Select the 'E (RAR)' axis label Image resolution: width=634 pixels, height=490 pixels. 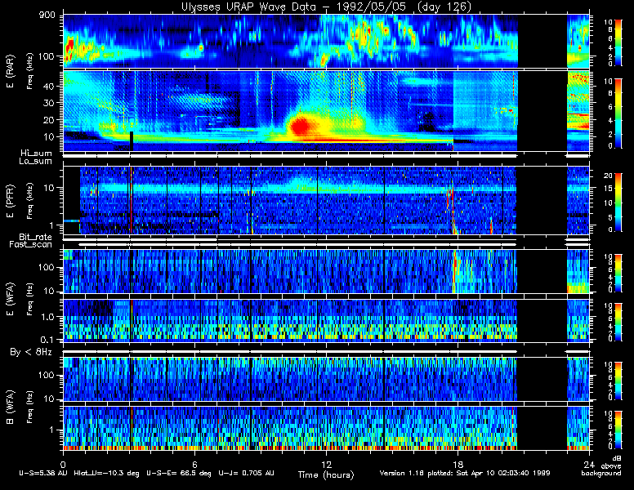click(10, 71)
